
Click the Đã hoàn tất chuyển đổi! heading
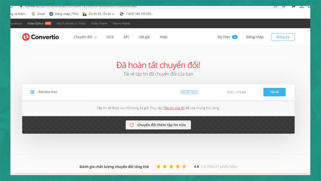[158, 65]
